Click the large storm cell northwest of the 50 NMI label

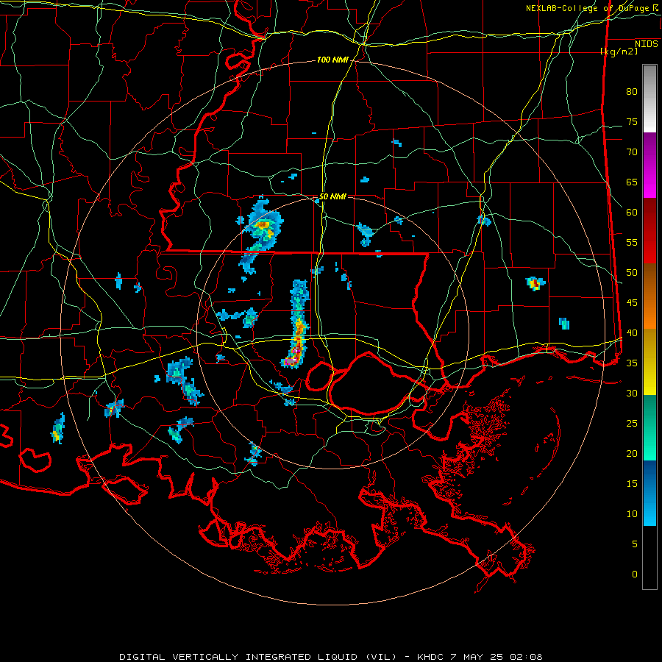tap(260, 235)
